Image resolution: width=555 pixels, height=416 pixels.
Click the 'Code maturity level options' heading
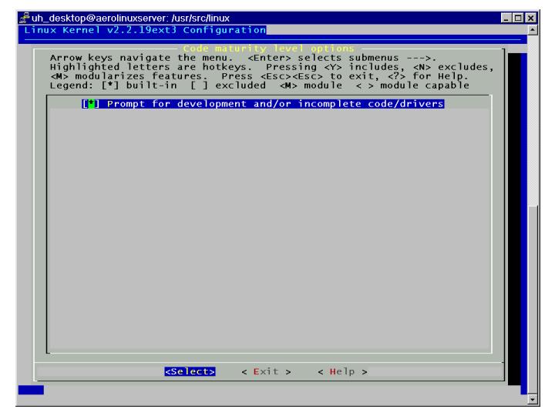point(268,49)
